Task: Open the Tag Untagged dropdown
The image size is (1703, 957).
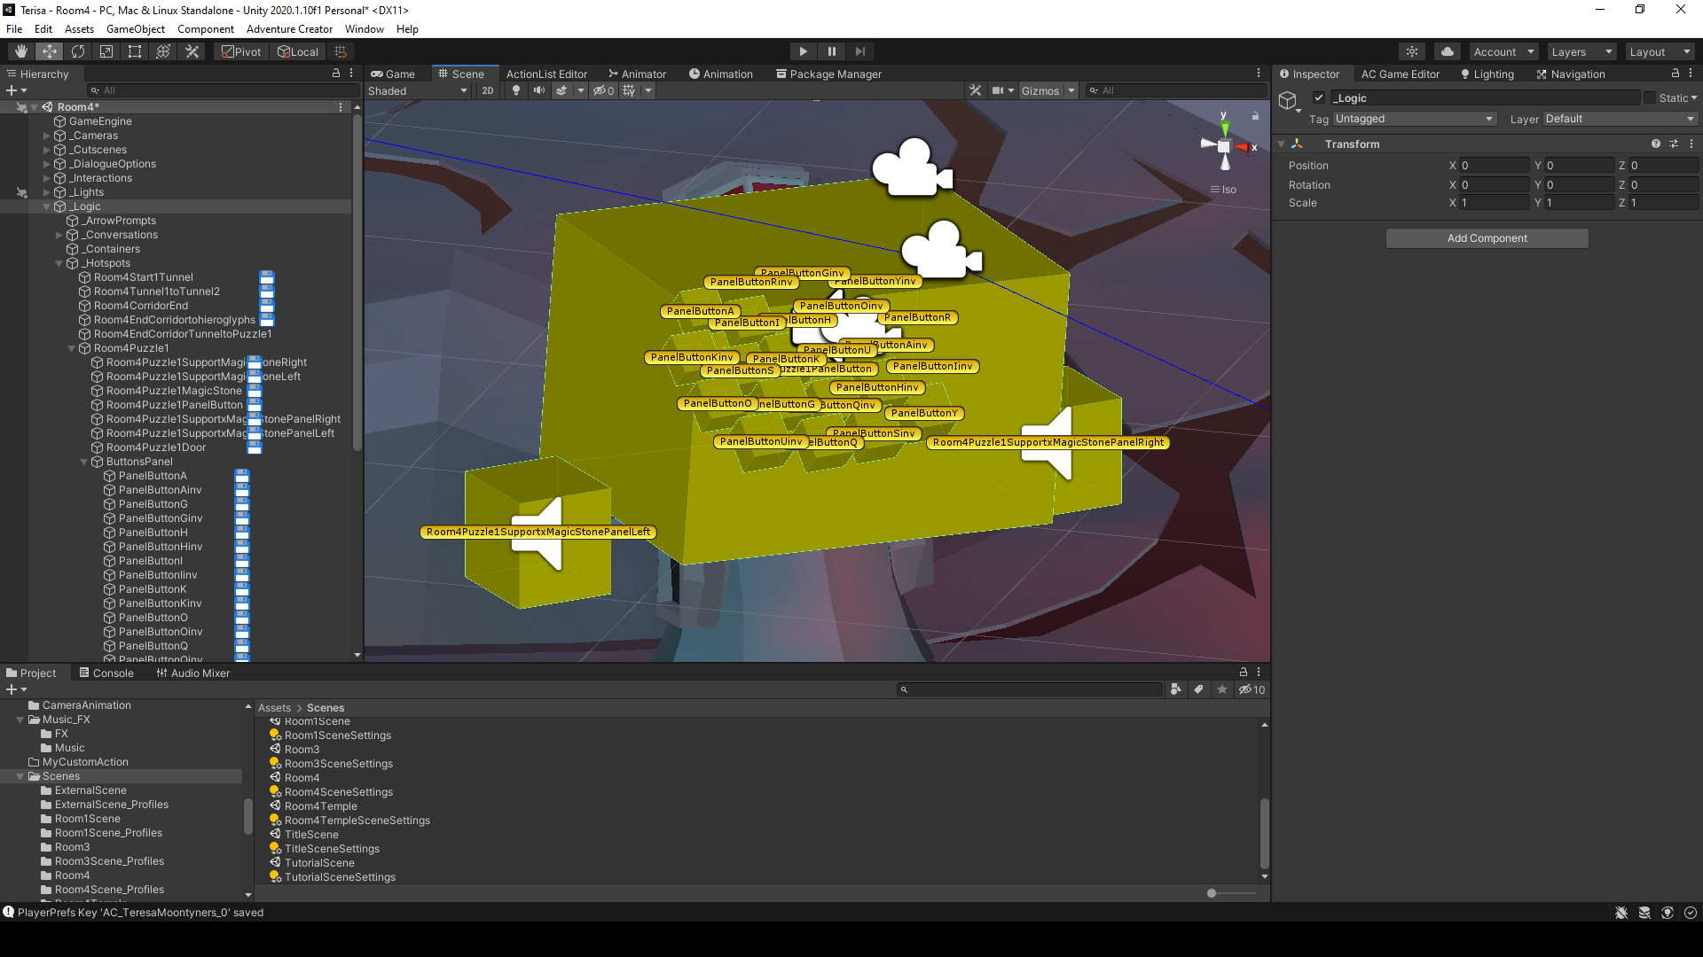Action: (x=1414, y=119)
